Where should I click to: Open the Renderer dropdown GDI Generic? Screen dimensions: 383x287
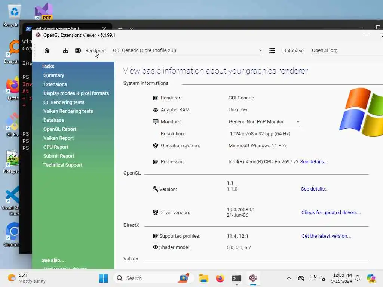pyautogui.click(x=187, y=50)
